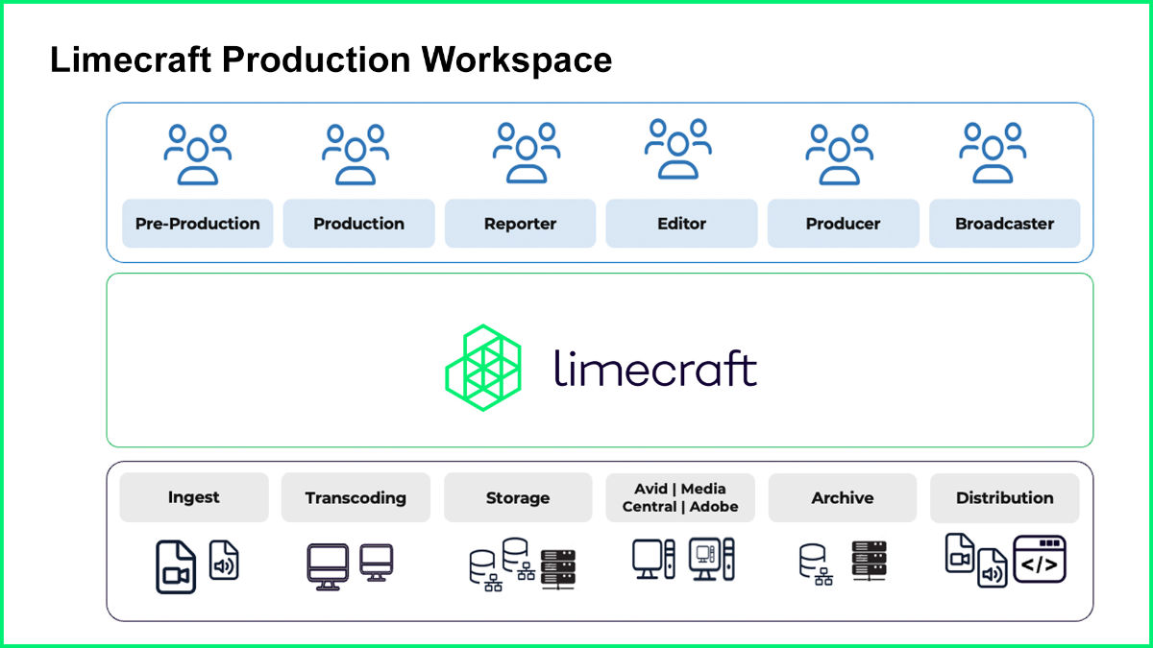Click the Transcoding label box

click(x=356, y=497)
